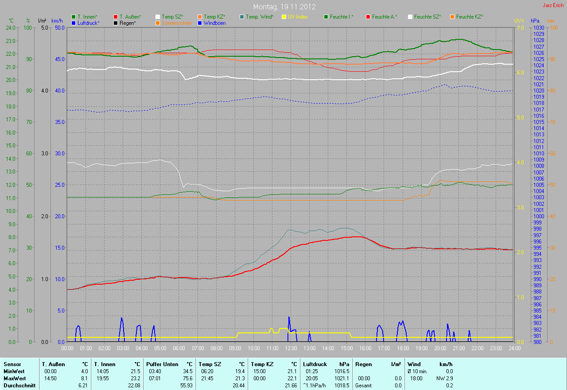This screenshot has width=567, height=390.
Task: Click the blue Windböen legend swatch
Action: (x=200, y=23)
